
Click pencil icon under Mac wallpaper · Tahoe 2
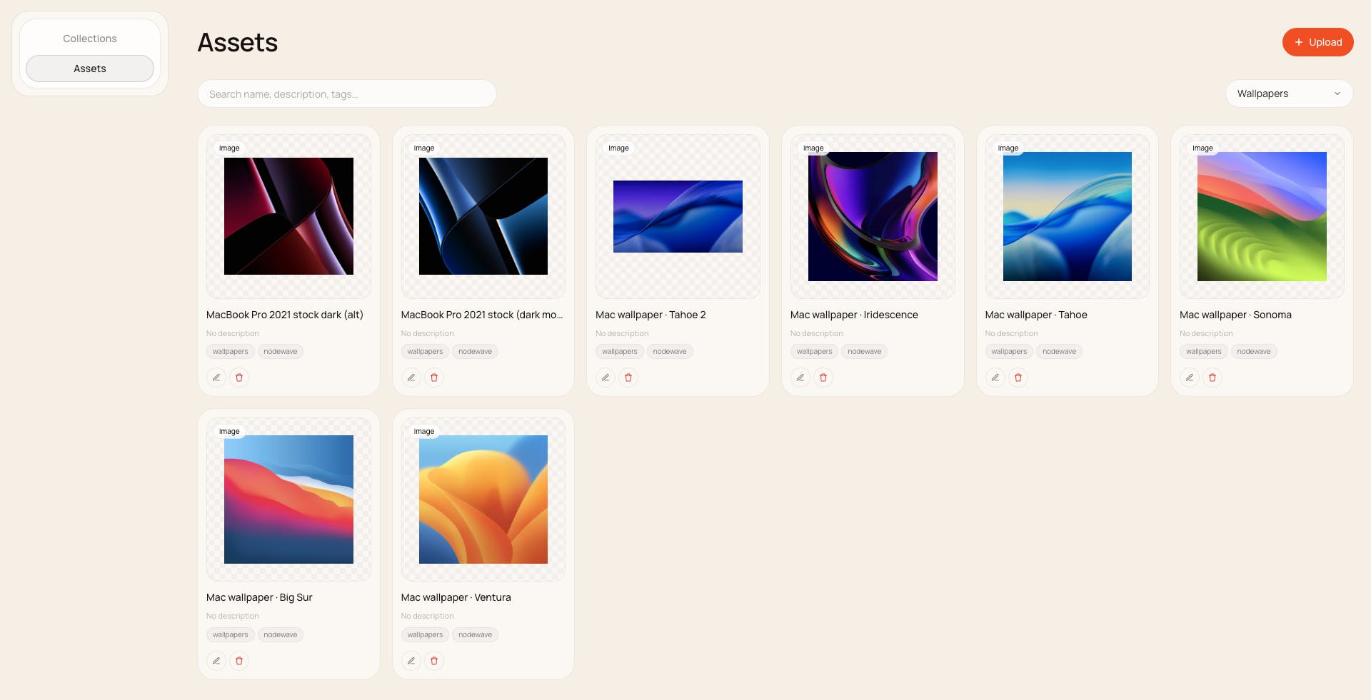click(x=606, y=377)
